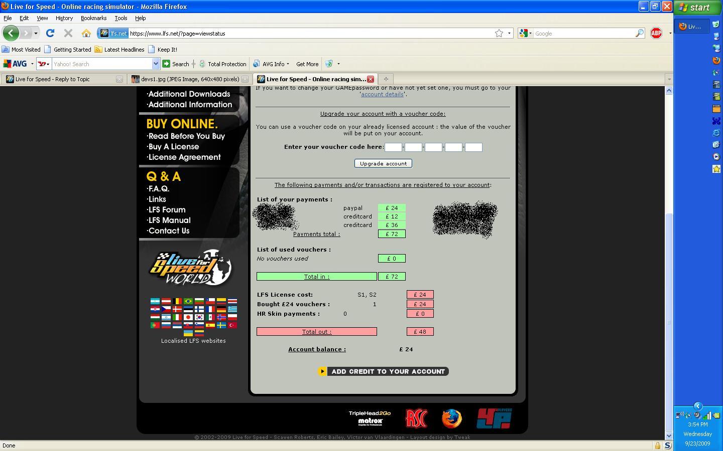This screenshot has width=723, height=451.
Task: Select the Brazil flag localised site
Action: point(188,301)
